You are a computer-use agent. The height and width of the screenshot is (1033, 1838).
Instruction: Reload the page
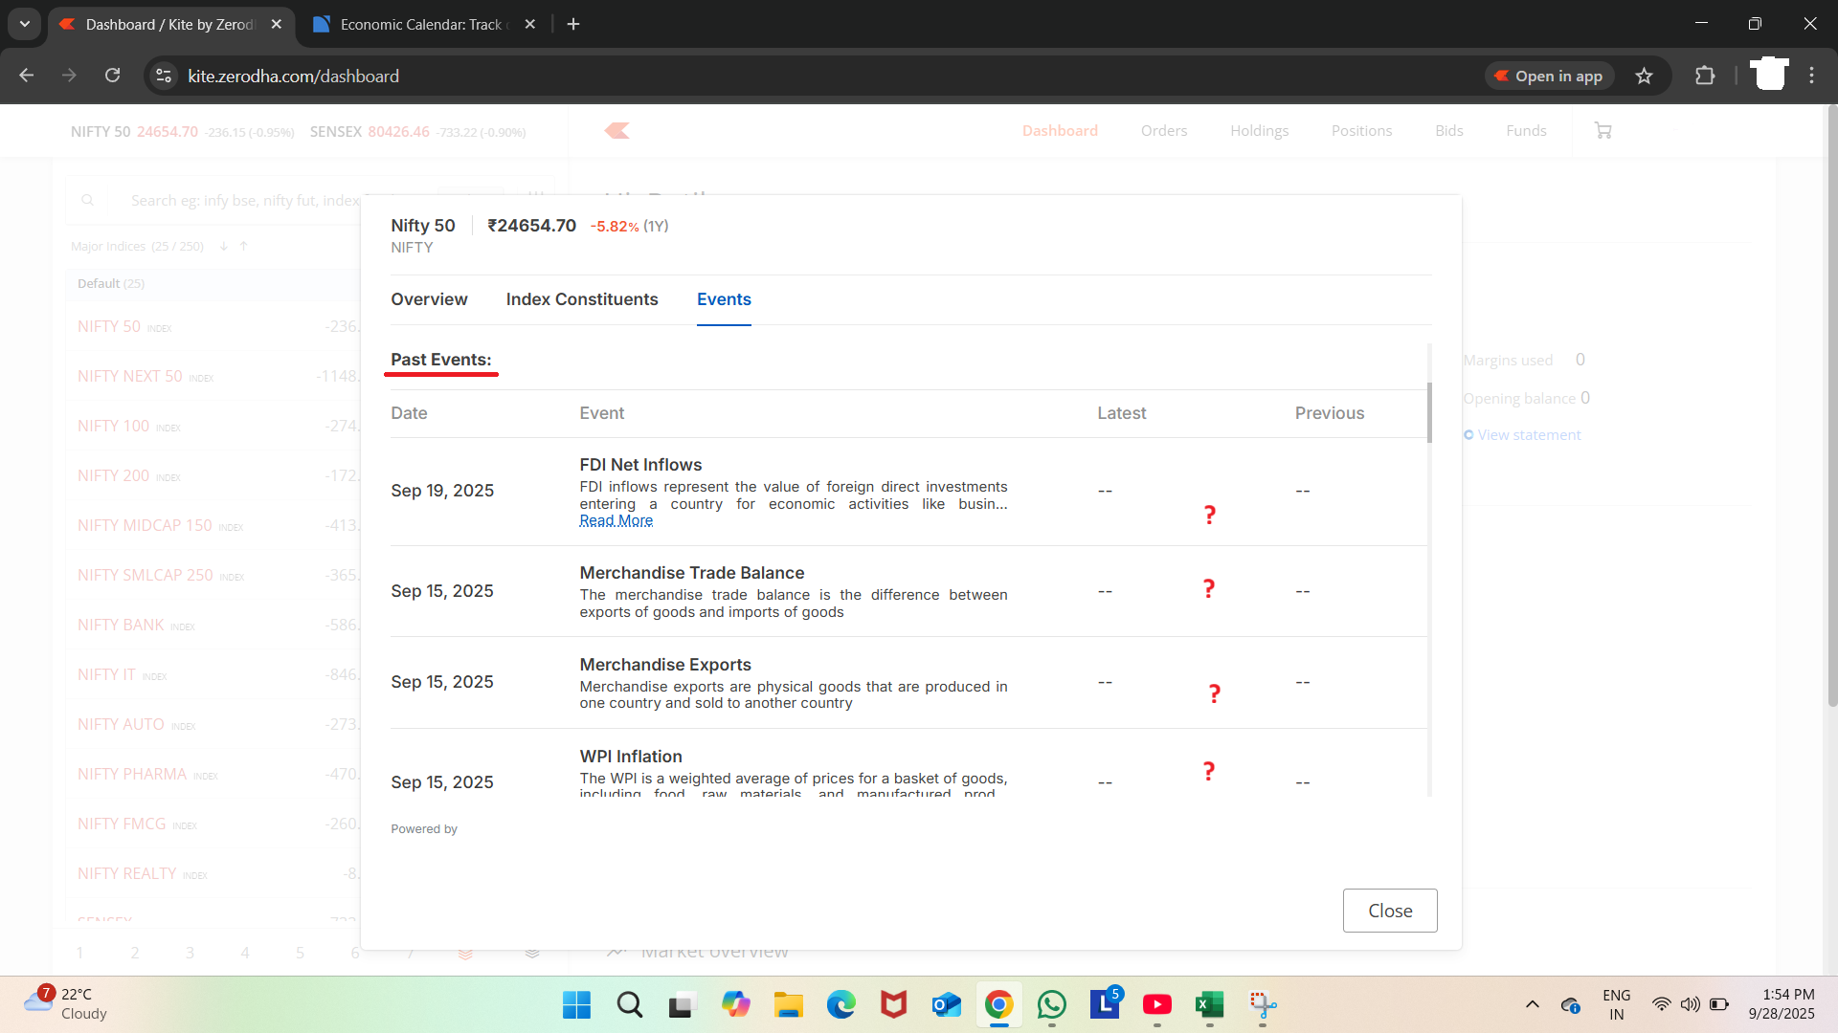tap(113, 76)
